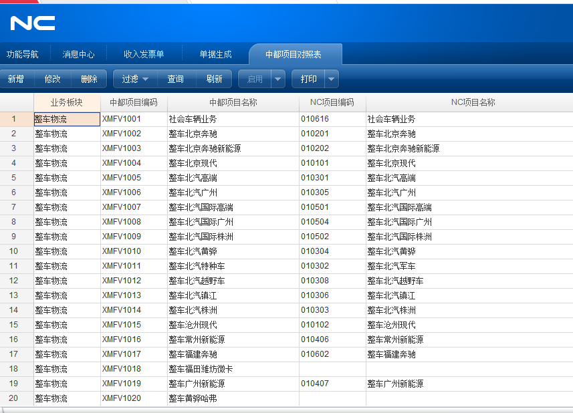The image size is (573, 413).
Task: Click the 查询 button
Action: (175, 79)
